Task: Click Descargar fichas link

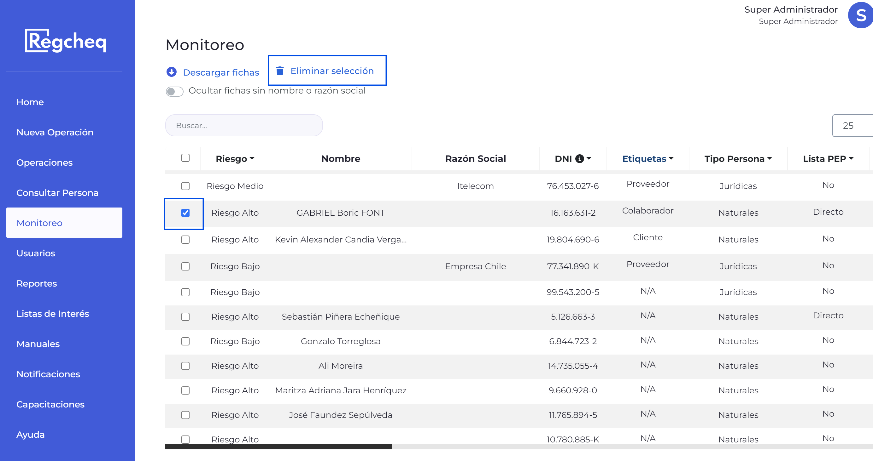Action: point(221,72)
